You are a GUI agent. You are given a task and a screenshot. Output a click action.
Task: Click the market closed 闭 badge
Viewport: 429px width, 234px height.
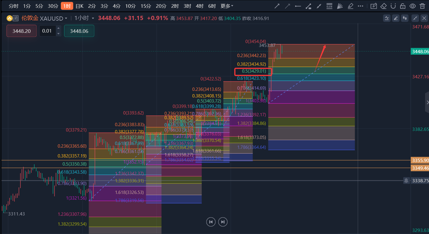point(16,19)
